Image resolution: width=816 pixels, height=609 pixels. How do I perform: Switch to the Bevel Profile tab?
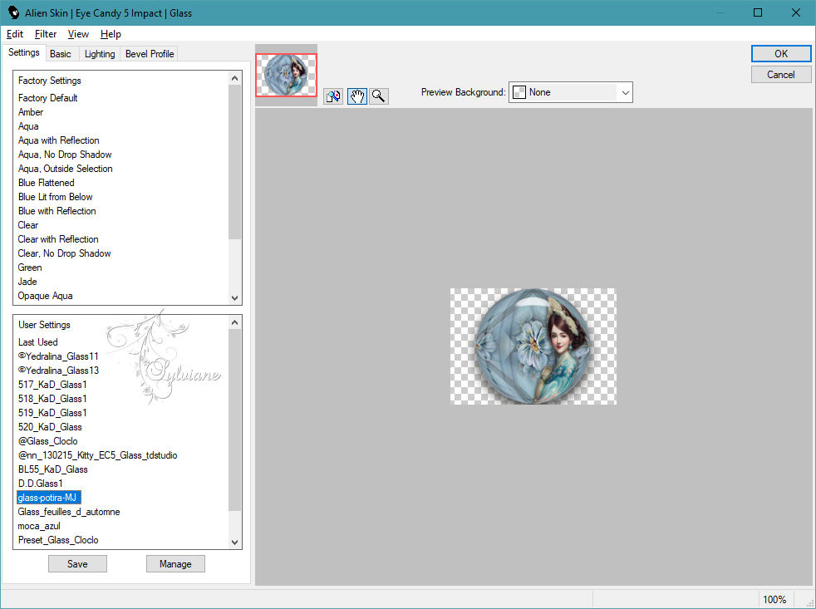[150, 54]
